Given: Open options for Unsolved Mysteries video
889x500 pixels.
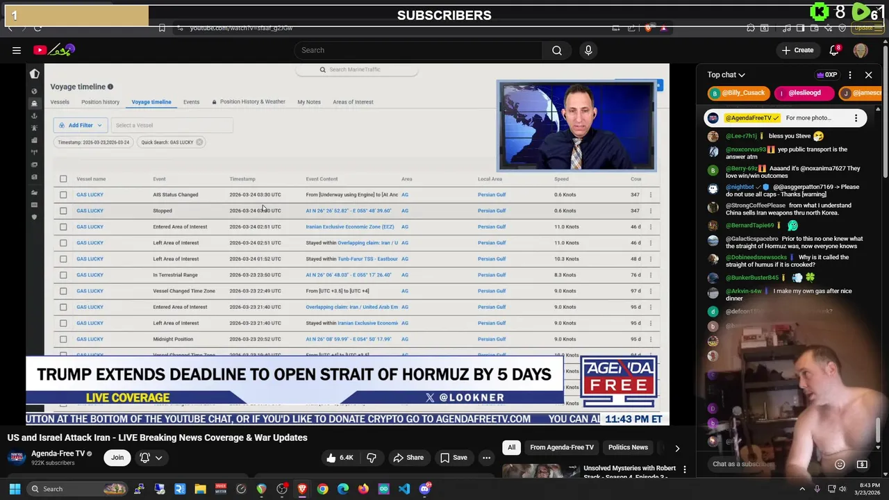Looking at the screenshot, I should pos(684,469).
